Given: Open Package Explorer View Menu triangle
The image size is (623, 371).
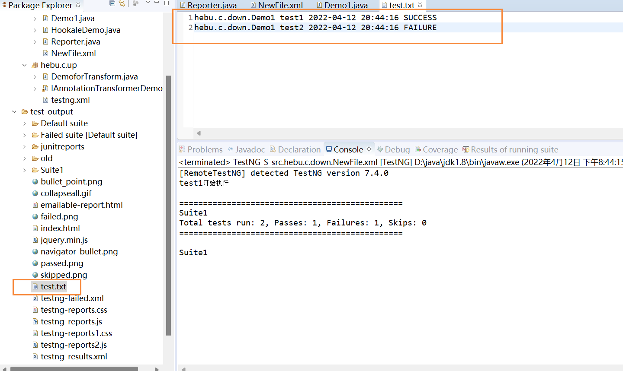Looking at the screenshot, I should (148, 3).
